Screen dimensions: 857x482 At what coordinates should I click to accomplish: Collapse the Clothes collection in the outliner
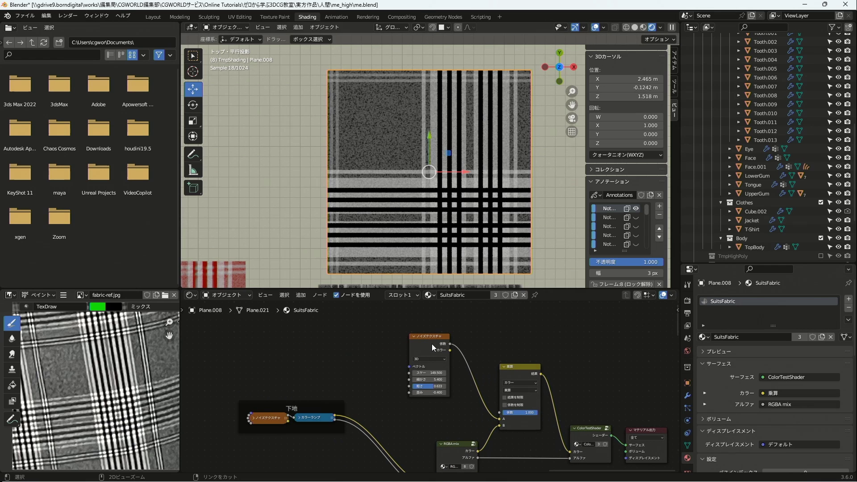pyautogui.click(x=721, y=203)
